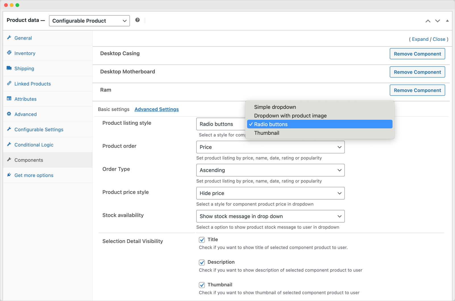Screen dimensions: 455x301
Task: Select the General tab wrench icon
Action: point(9,38)
